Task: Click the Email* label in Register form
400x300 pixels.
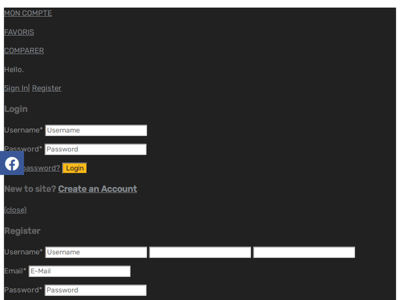Action: [15, 271]
